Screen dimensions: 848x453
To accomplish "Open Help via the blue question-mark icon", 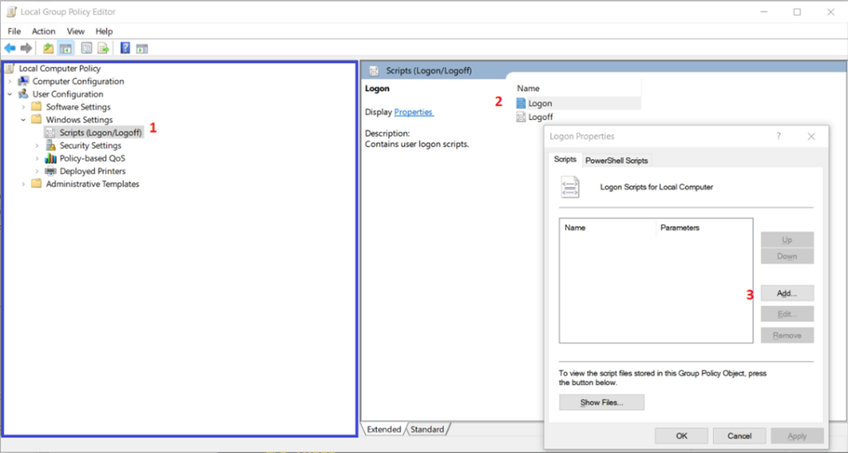I will 125,48.
